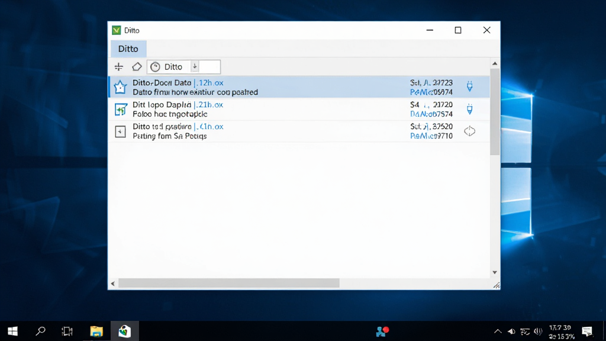Image resolution: width=606 pixels, height=341 pixels.
Task: Click the clock icon beside the Ditto combo box
Action: pos(155,67)
